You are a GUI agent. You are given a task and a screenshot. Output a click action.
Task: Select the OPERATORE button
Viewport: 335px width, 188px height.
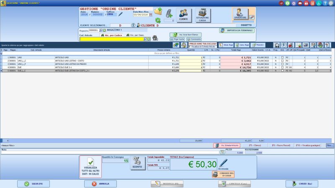(240, 13)
